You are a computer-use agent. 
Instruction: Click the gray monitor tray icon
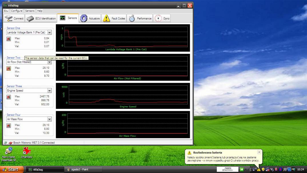285,169
